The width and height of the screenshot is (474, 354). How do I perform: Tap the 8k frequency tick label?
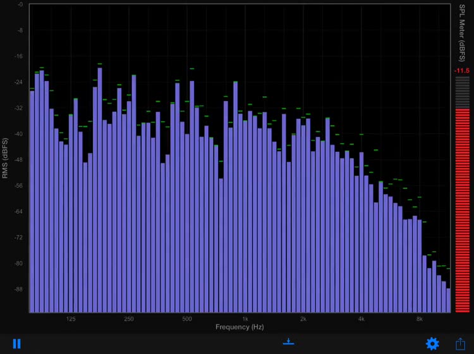tap(419, 319)
